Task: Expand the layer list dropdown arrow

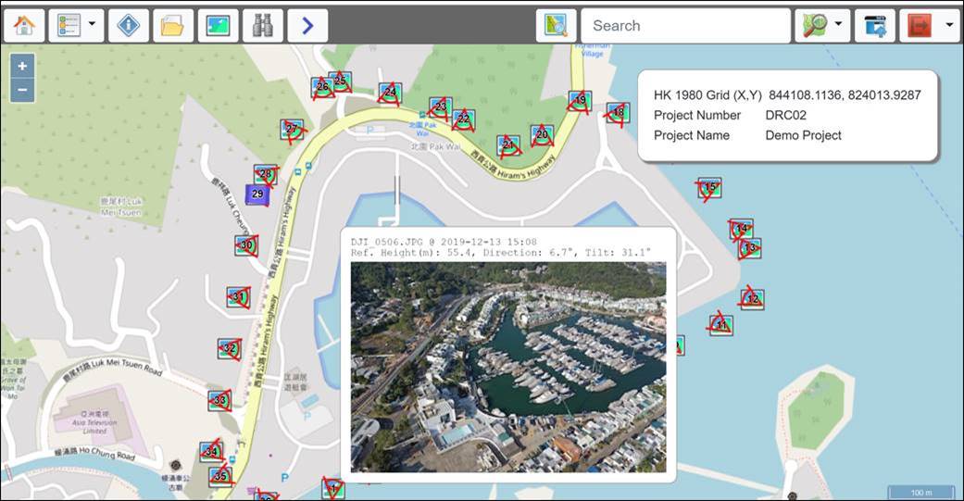Action: coord(93,25)
